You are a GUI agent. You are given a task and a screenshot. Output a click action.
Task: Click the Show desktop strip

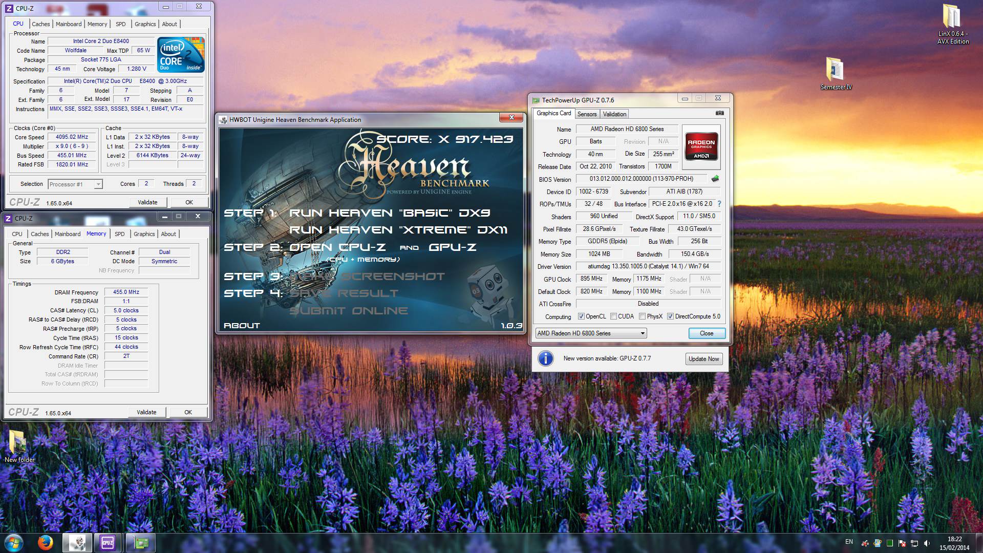pos(979,543)
